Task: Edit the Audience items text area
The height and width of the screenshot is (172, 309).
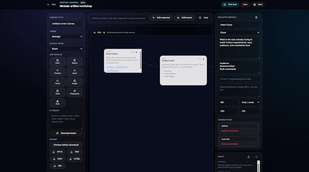Action: [239, 67]
